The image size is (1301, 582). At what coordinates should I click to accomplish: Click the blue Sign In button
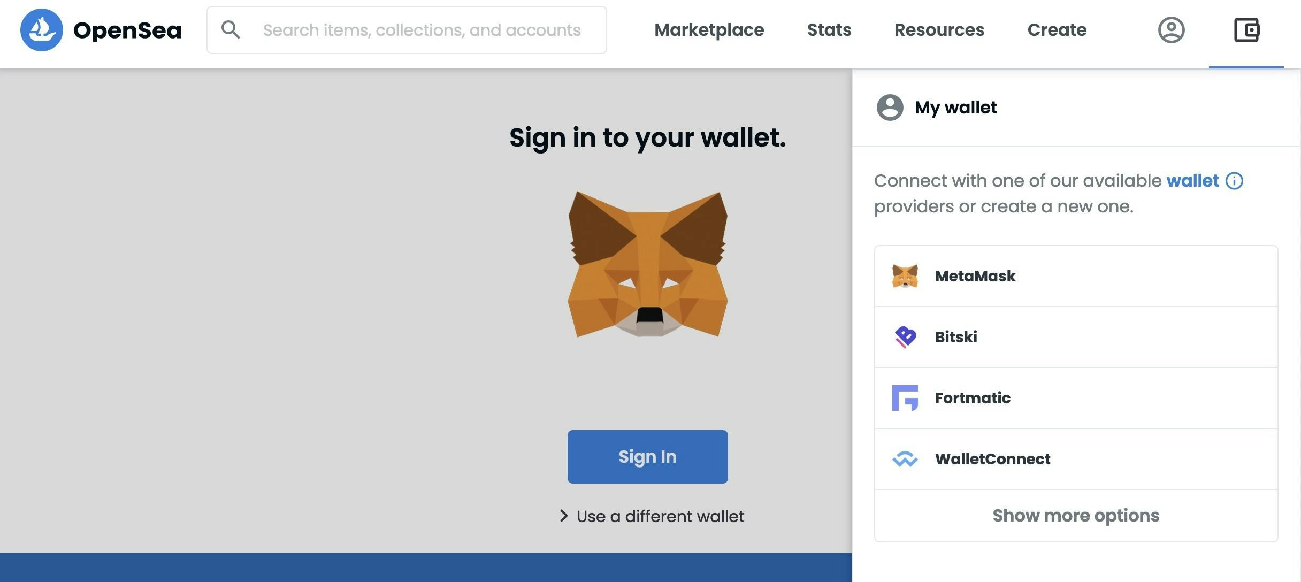(648, 457)
